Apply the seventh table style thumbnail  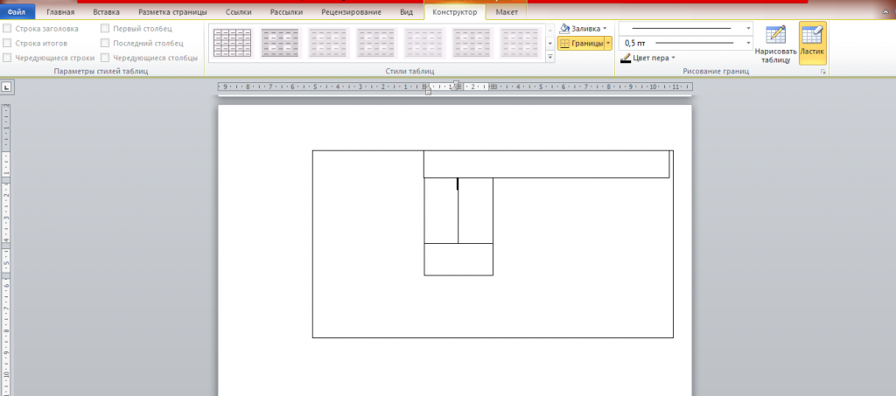point(520,43)
